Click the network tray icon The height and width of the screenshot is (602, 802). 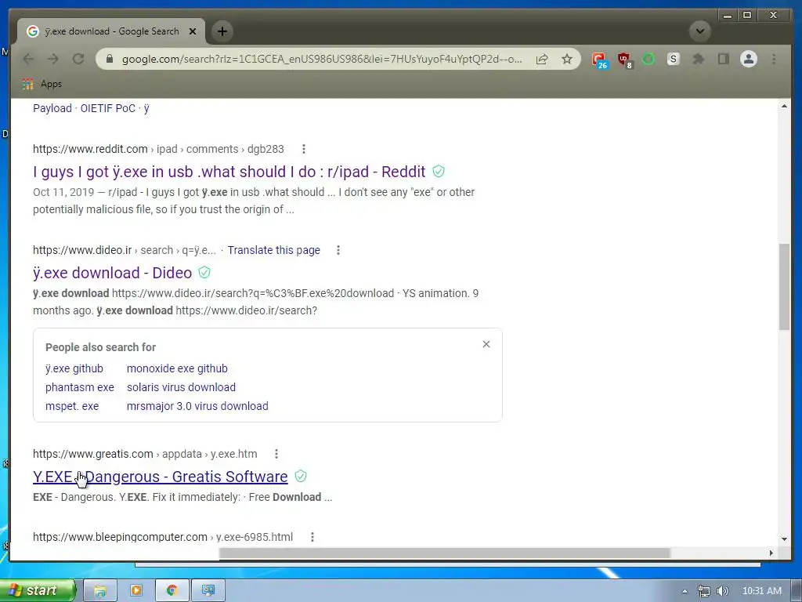tap(704, 591)
